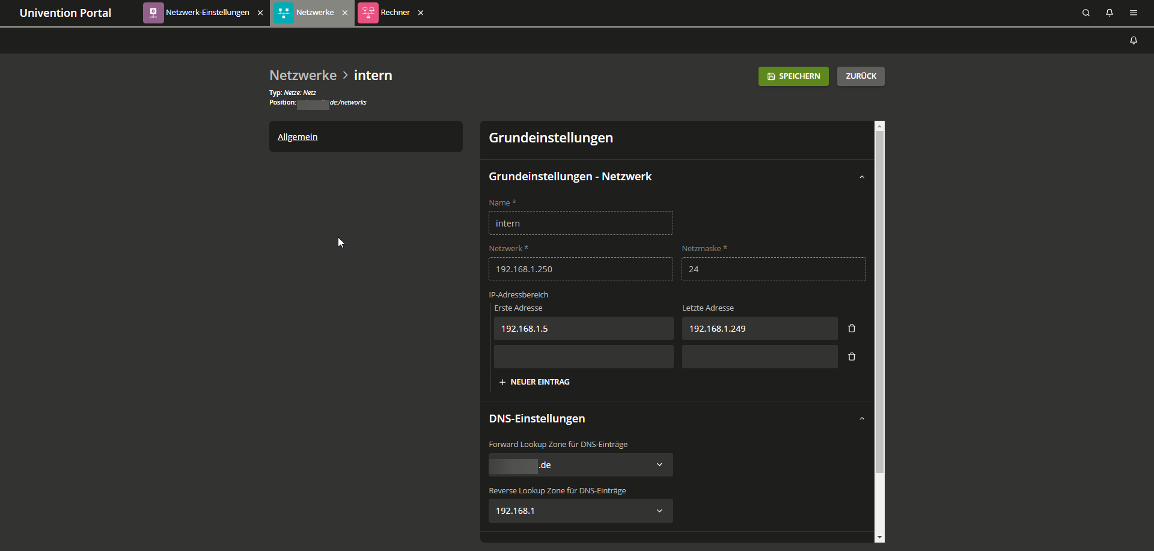The height and width of the screenshot is (551, 1154).
Task: Click the ZURÜCK button
Action: click(861, 76)
